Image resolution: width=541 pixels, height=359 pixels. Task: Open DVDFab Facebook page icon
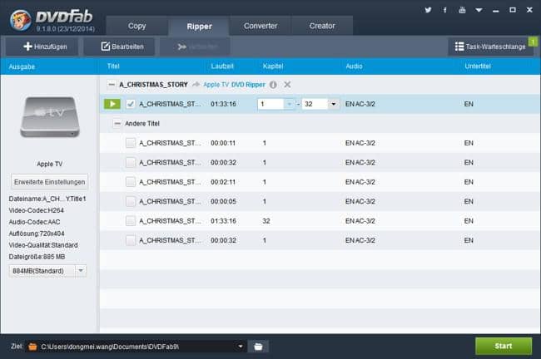pyautogui.click(x=444, y=10)
